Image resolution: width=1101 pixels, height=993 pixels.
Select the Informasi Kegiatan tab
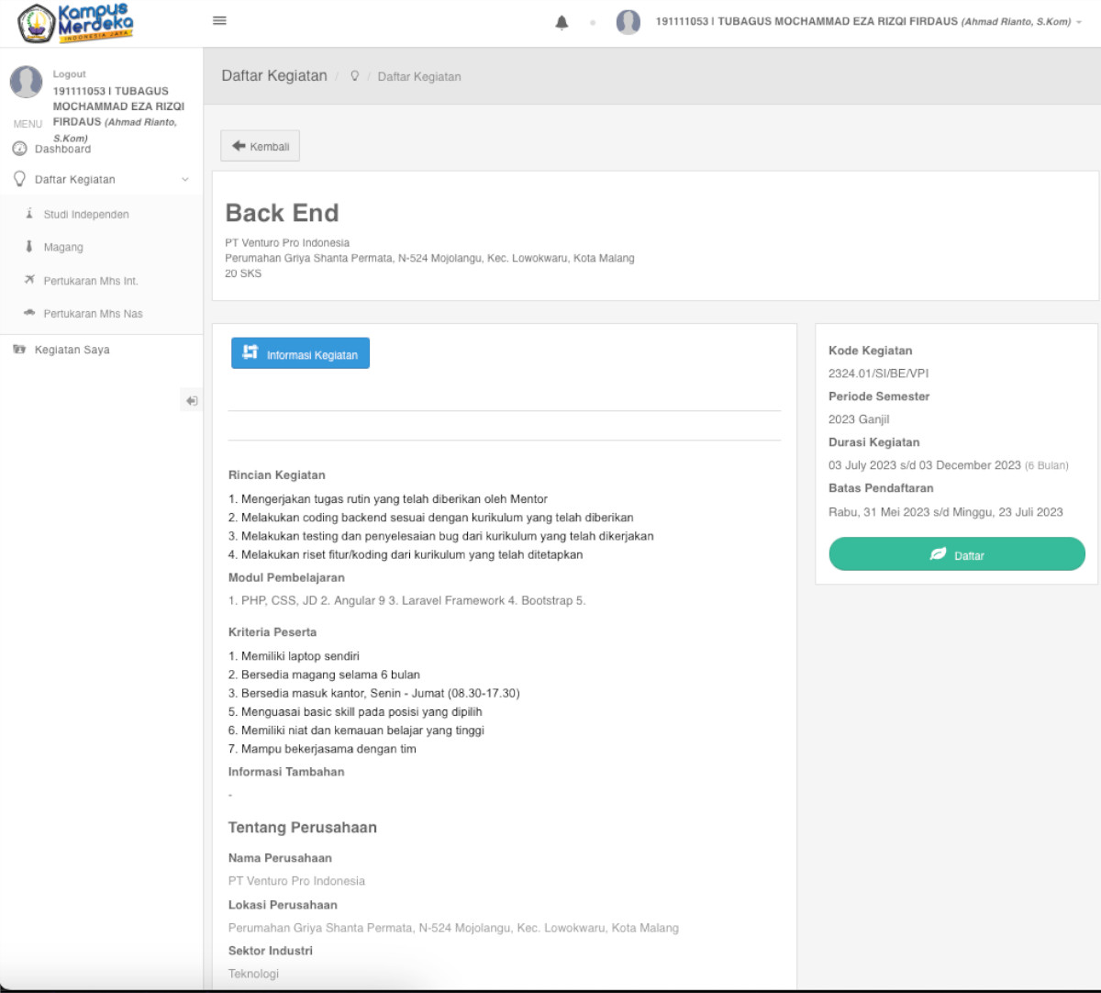click(x=300, y=354)
